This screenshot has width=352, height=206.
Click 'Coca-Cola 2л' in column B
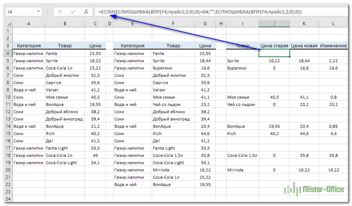(59, 155)
